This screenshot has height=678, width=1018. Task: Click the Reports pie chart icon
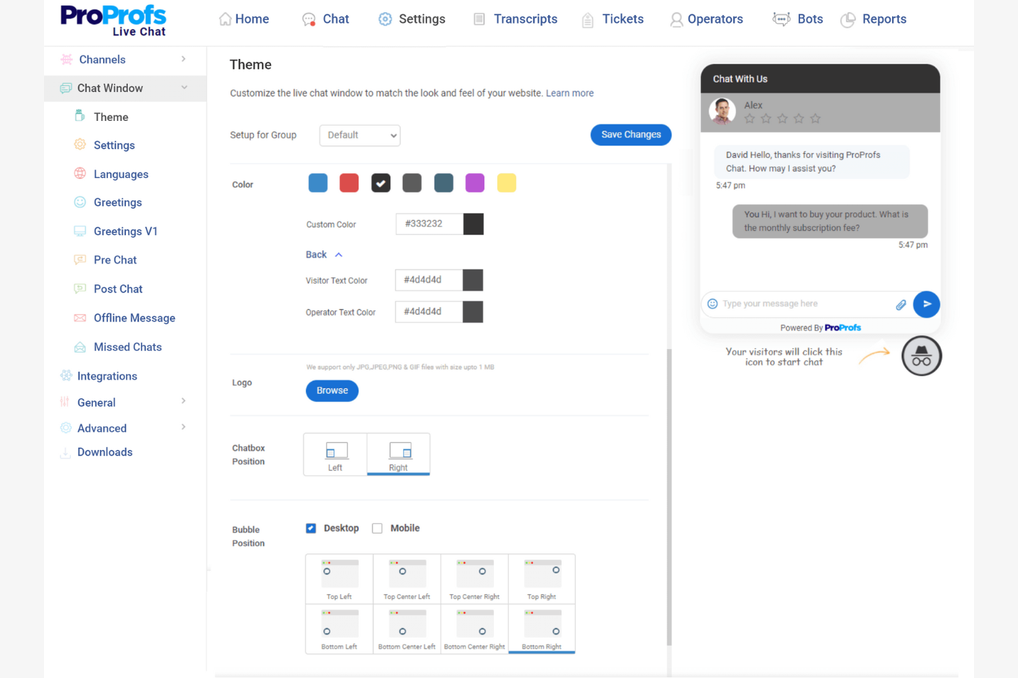point(848,20)
